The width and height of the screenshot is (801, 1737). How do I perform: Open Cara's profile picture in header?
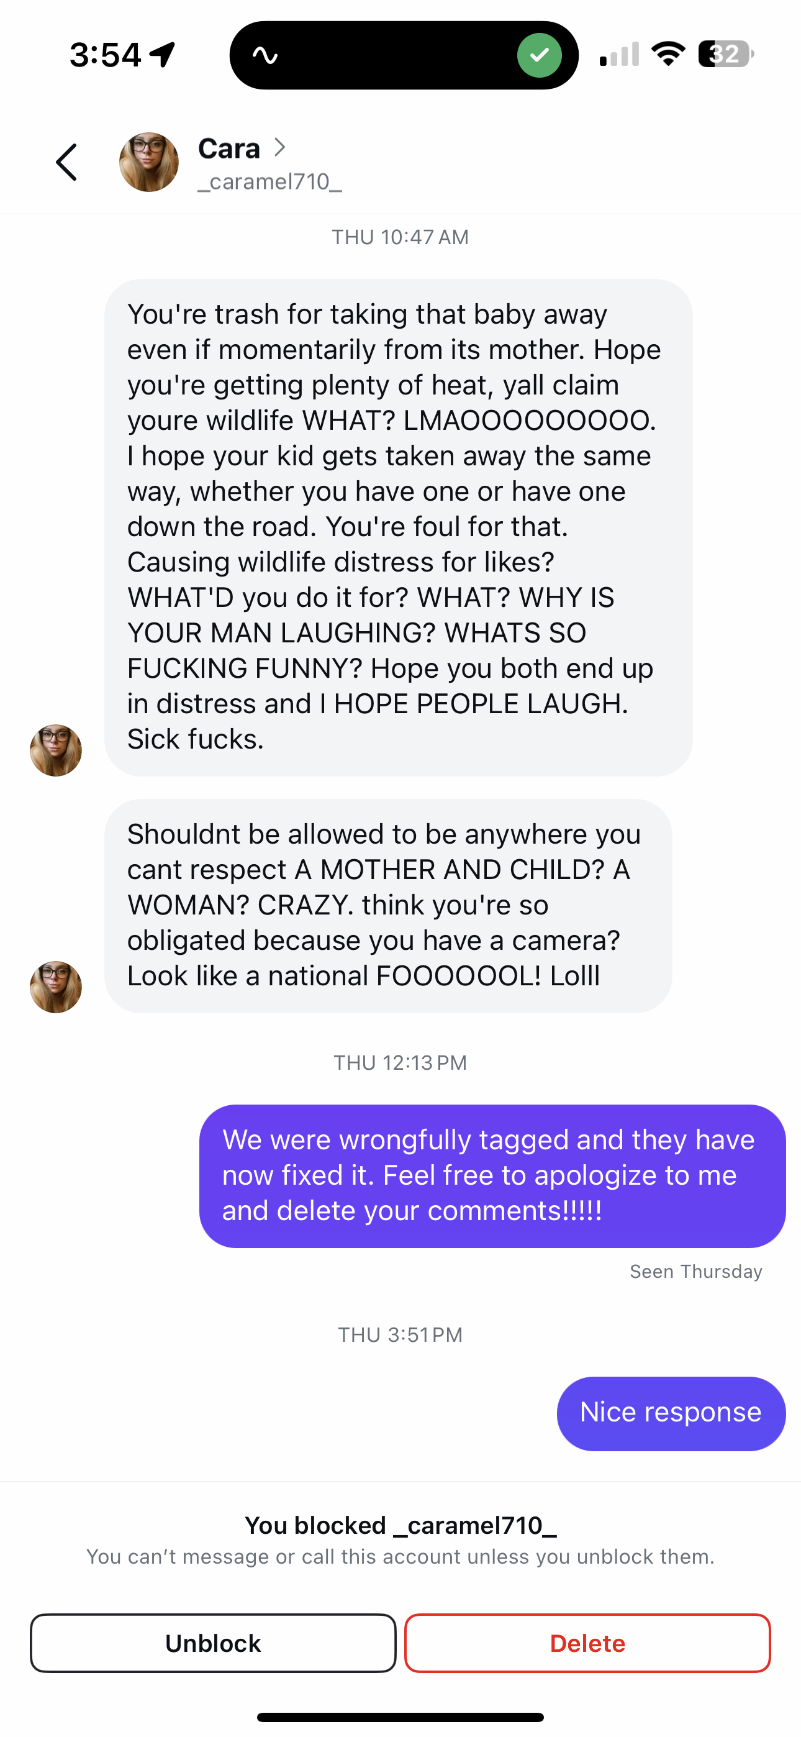coord(149,163)
